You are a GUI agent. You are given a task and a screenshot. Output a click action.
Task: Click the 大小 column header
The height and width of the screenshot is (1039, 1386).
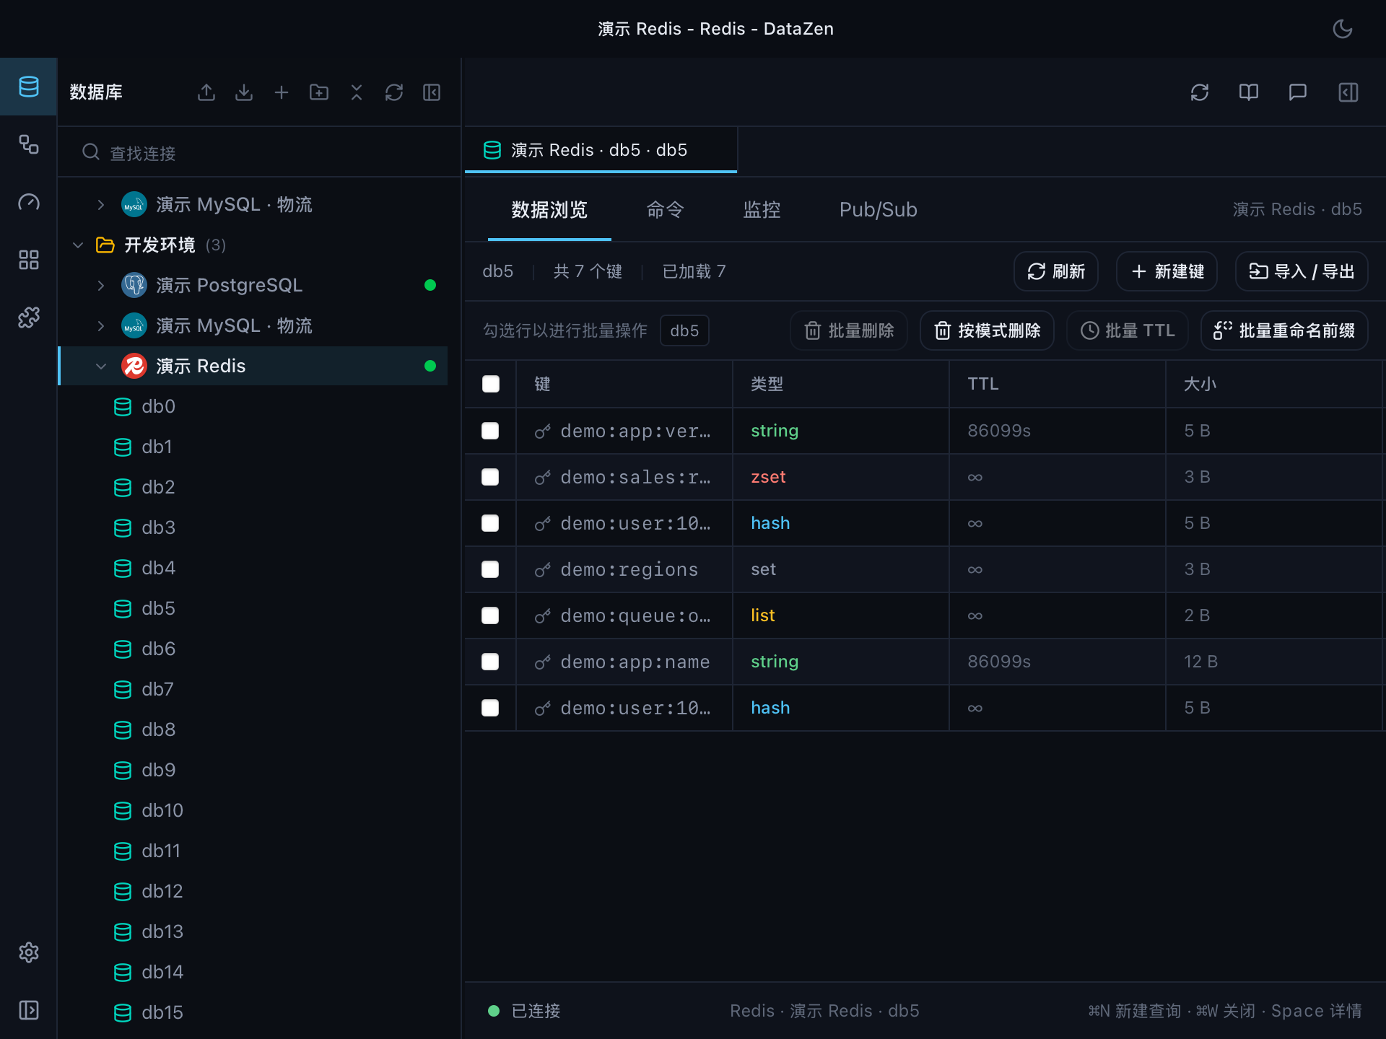1274,384
